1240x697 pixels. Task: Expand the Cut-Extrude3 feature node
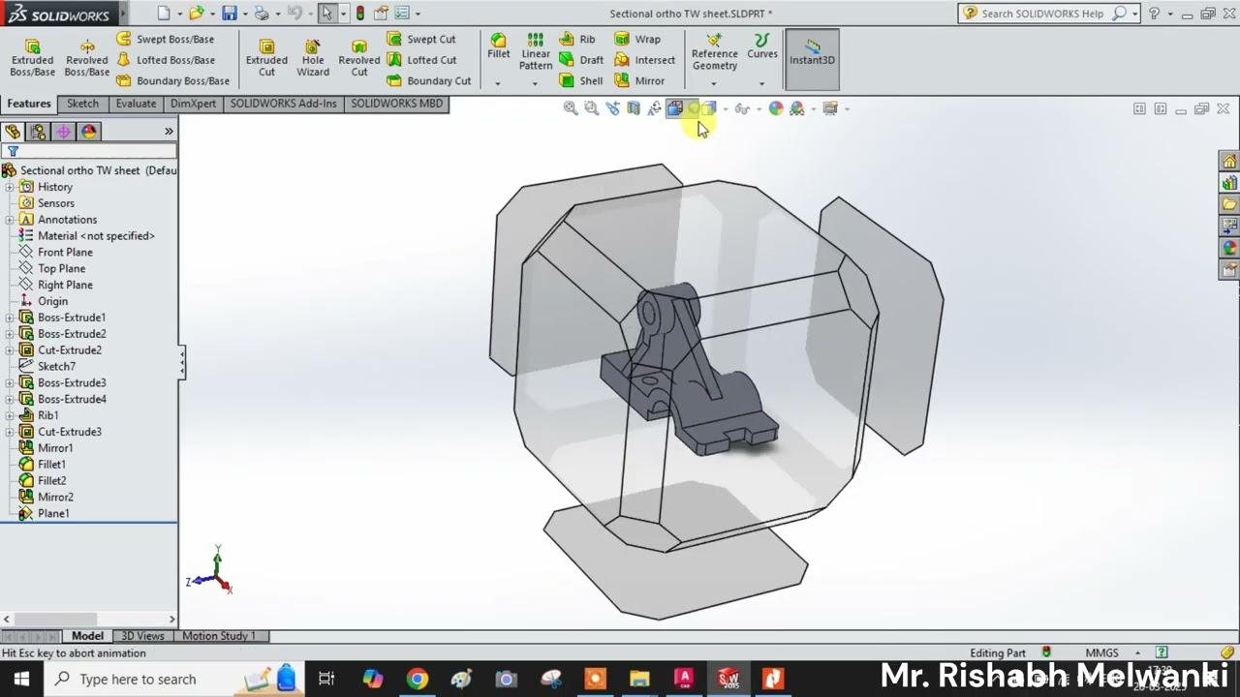point(10,432)
